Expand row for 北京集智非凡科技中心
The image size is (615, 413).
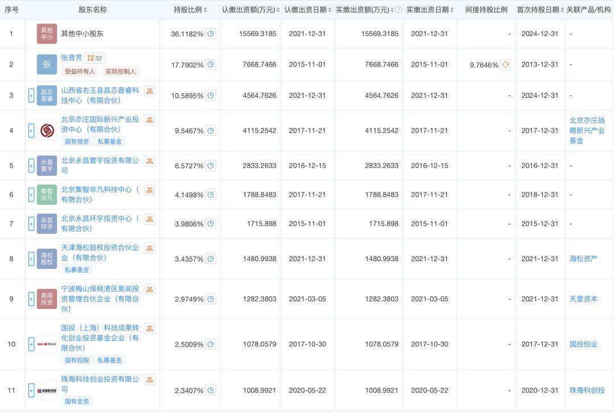[31, 195]
